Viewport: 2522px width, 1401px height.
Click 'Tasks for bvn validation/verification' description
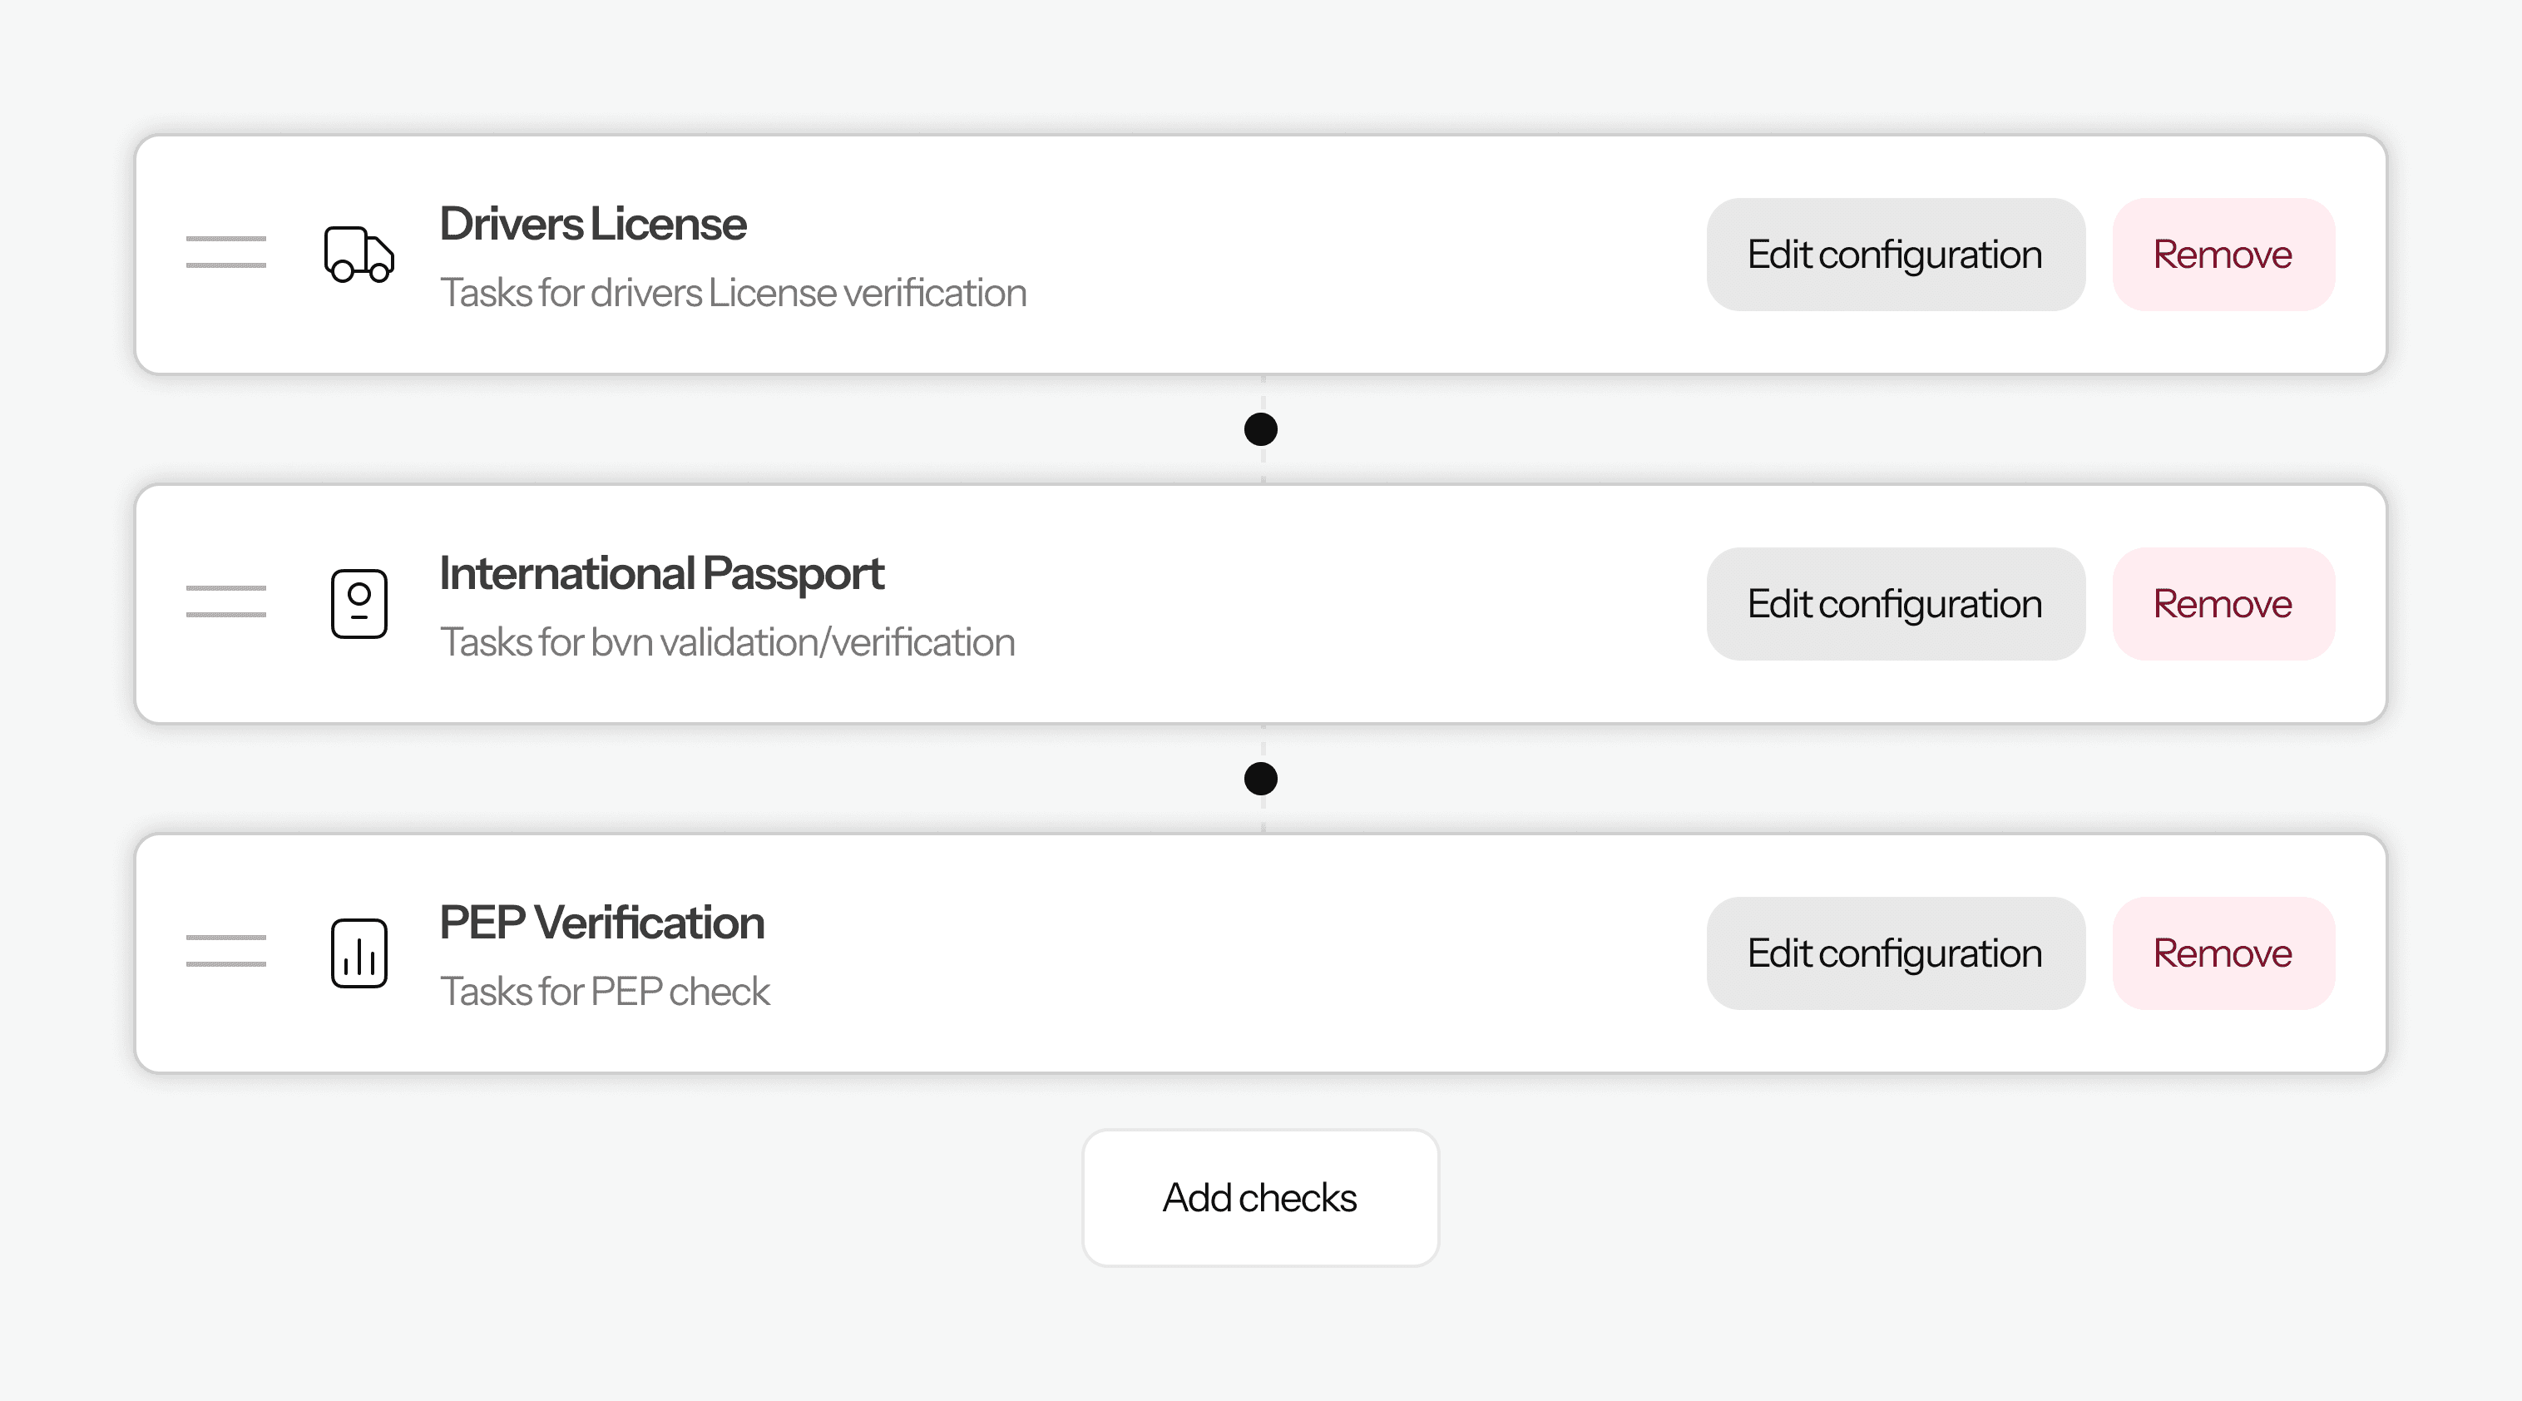[726, 642]
